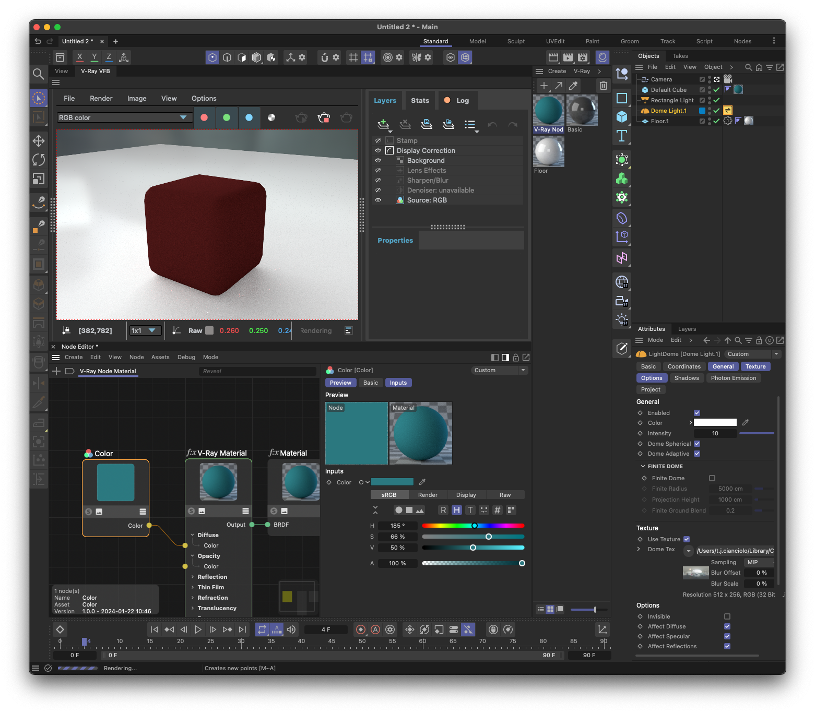The width and height of the screenshot is (815, 713).
Task: Switch to the Shadows attribute tab
Action: (x=687, y=378)
